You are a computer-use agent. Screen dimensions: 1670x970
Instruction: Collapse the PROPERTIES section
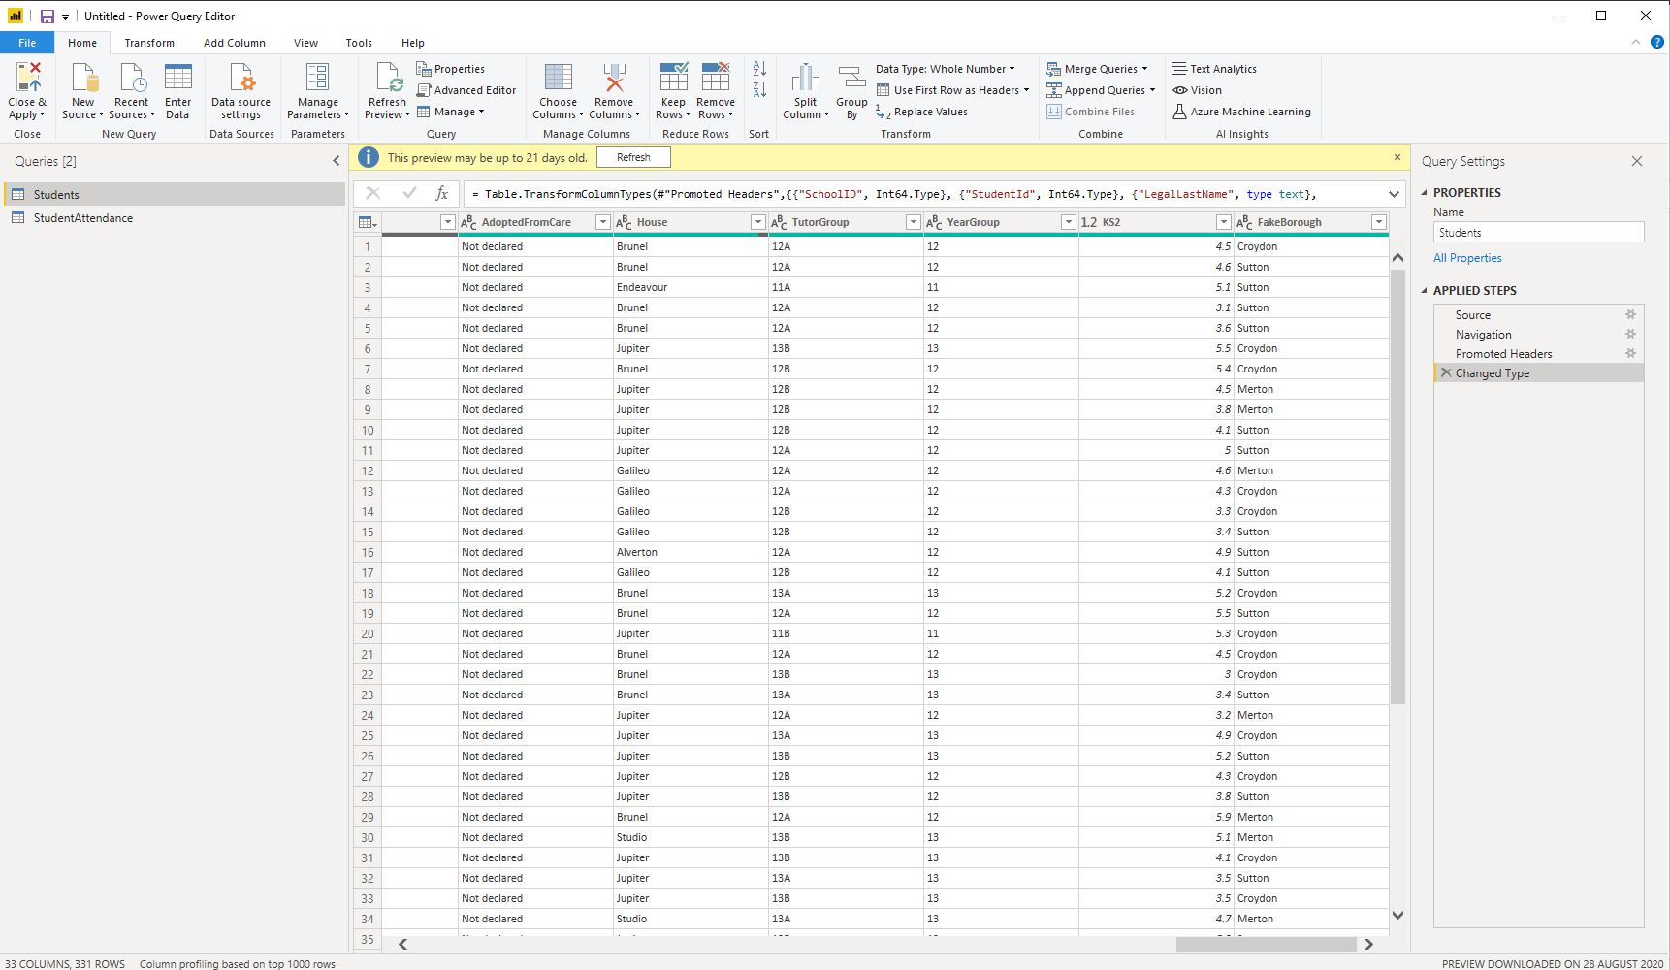[1424, 192]
